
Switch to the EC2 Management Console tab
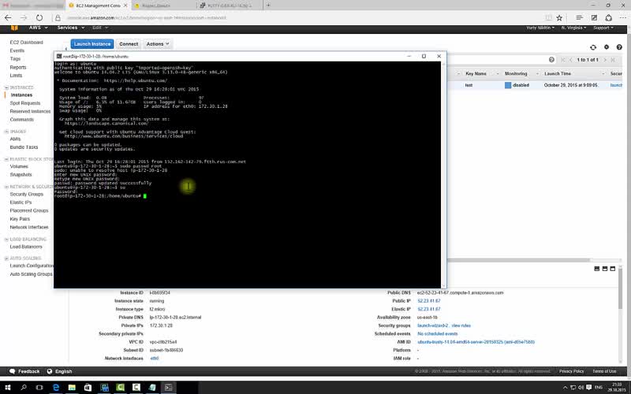(98, 6)
